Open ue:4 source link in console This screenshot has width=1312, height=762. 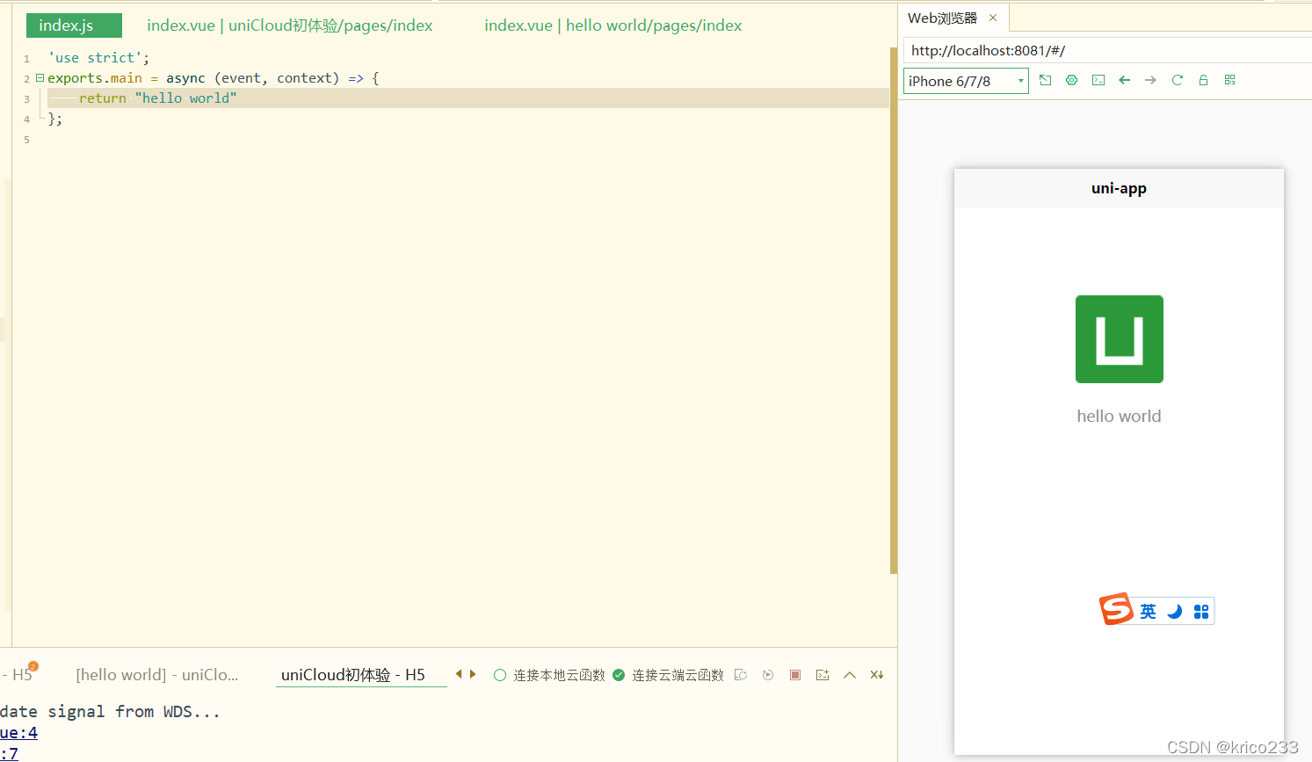[18, 732]
